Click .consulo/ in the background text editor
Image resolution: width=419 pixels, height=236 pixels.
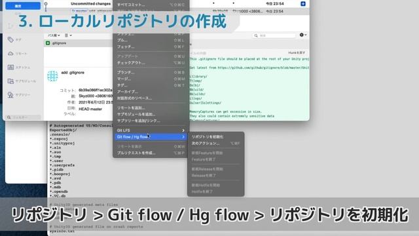click(60, 134)
